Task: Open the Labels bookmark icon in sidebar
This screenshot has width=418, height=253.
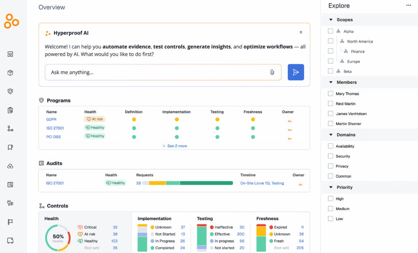Action: (10, 147)
